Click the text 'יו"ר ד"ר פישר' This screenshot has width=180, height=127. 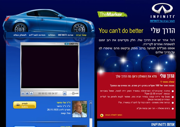coord(64,106)
